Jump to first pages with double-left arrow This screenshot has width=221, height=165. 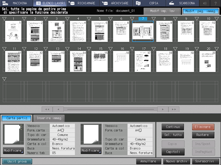pos(47,109)
